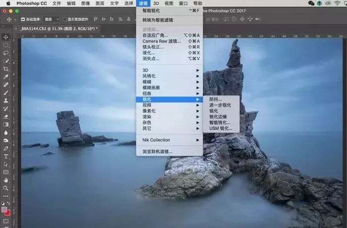Choose 智能锐化... in the sharpen submenu

pyautogui.click(x=221, y=123)
